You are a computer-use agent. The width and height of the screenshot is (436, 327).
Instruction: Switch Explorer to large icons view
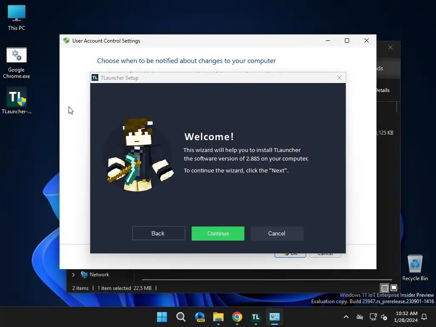coord(394,288)
